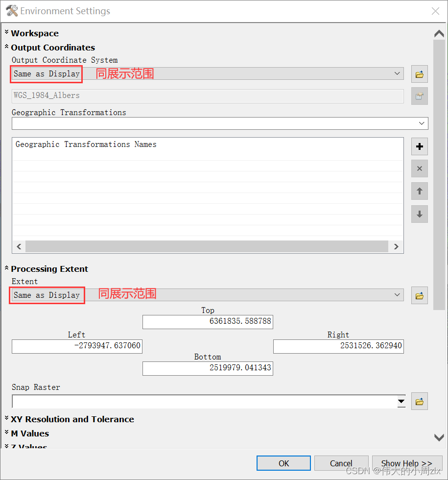Viewport: 448px width, 480px height.
Task: Close the Environment Settings dialog
Action: pos(435,11)
